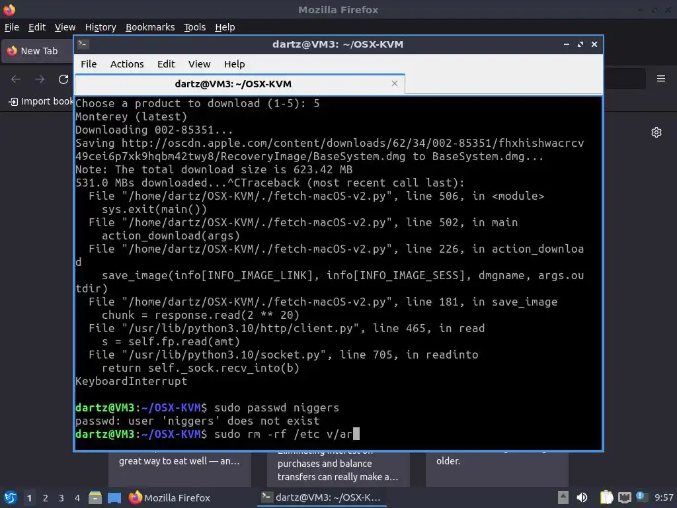Click 'sys.exit(main())' traceback line

click(154, 209)
